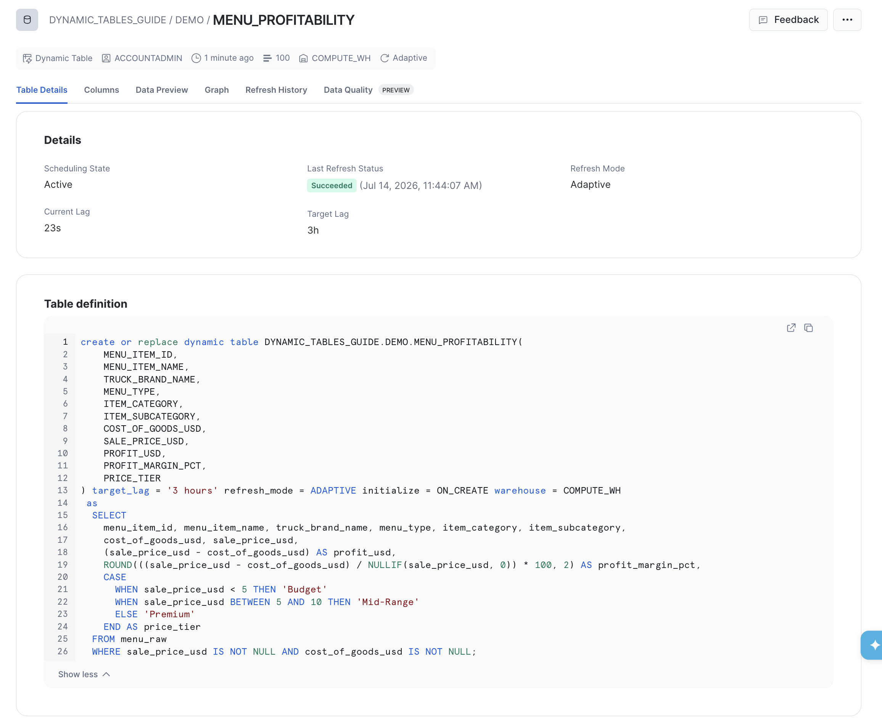The width and height of the screenshot is (882, 723).
Task: Copy the table definition code
Action: [808, 328]
